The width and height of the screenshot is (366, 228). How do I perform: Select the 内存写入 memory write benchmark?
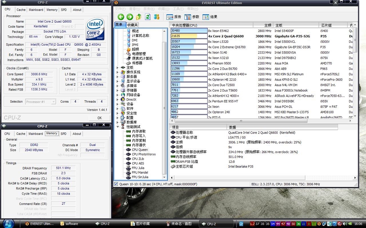click(139, 136)
